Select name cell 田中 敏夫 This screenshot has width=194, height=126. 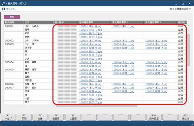click(x=38, y=88)
